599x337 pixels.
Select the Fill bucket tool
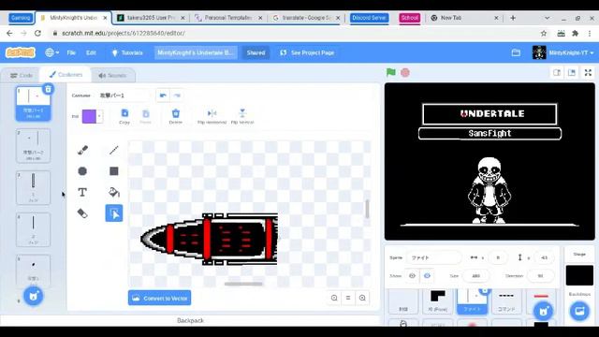pos(114,192)
